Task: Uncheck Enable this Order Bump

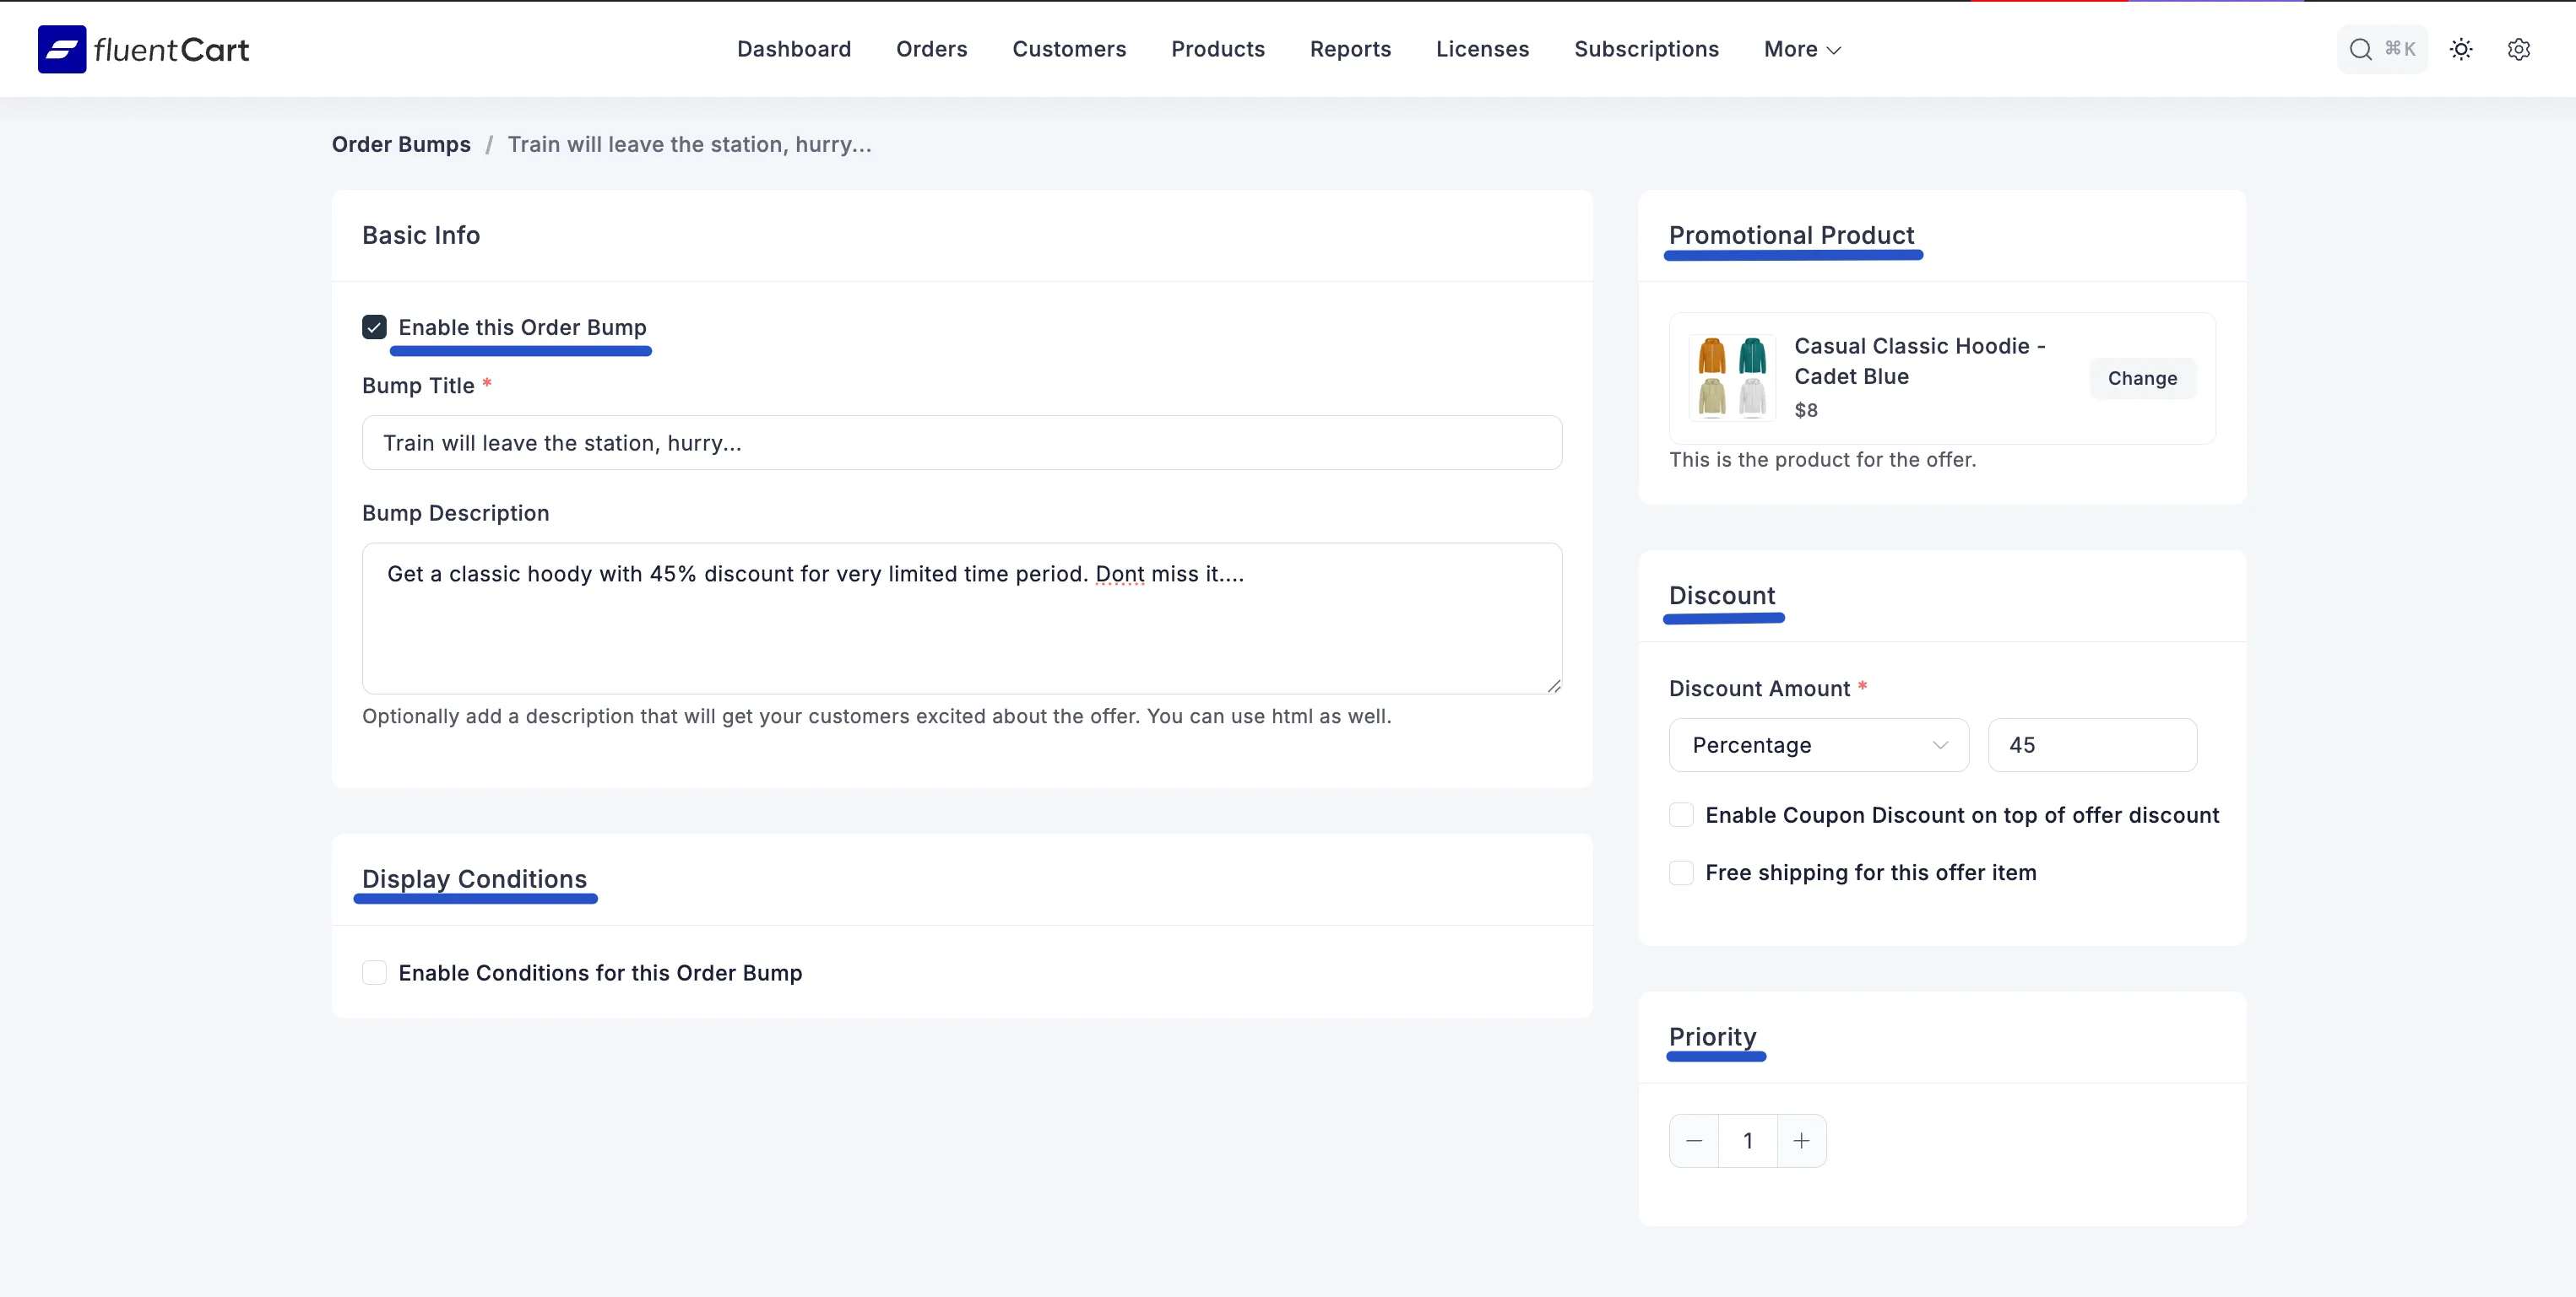Action: 374,327
